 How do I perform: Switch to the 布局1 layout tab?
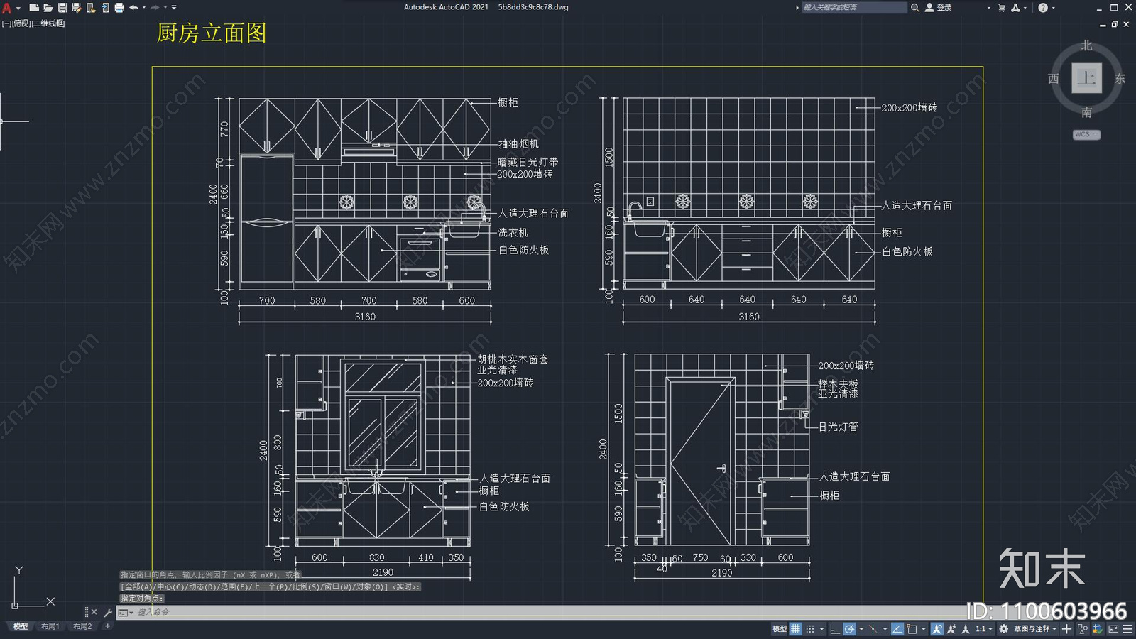tap(50, 626)
